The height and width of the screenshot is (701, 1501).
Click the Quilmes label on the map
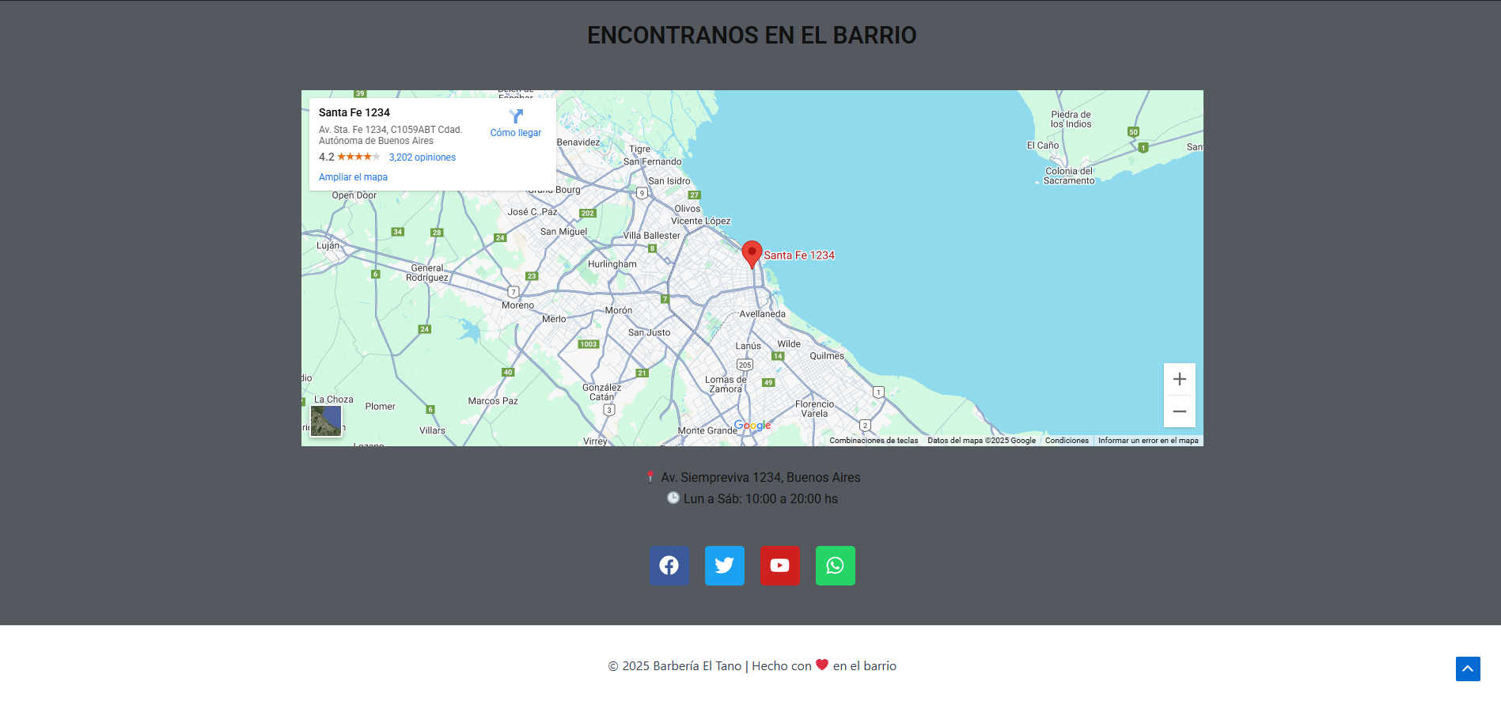[x=827, y=356]
